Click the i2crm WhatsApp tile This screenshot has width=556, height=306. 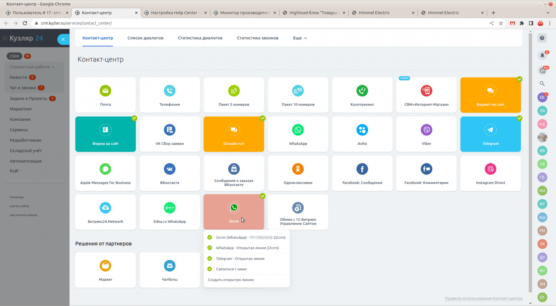tap(234, 212)
